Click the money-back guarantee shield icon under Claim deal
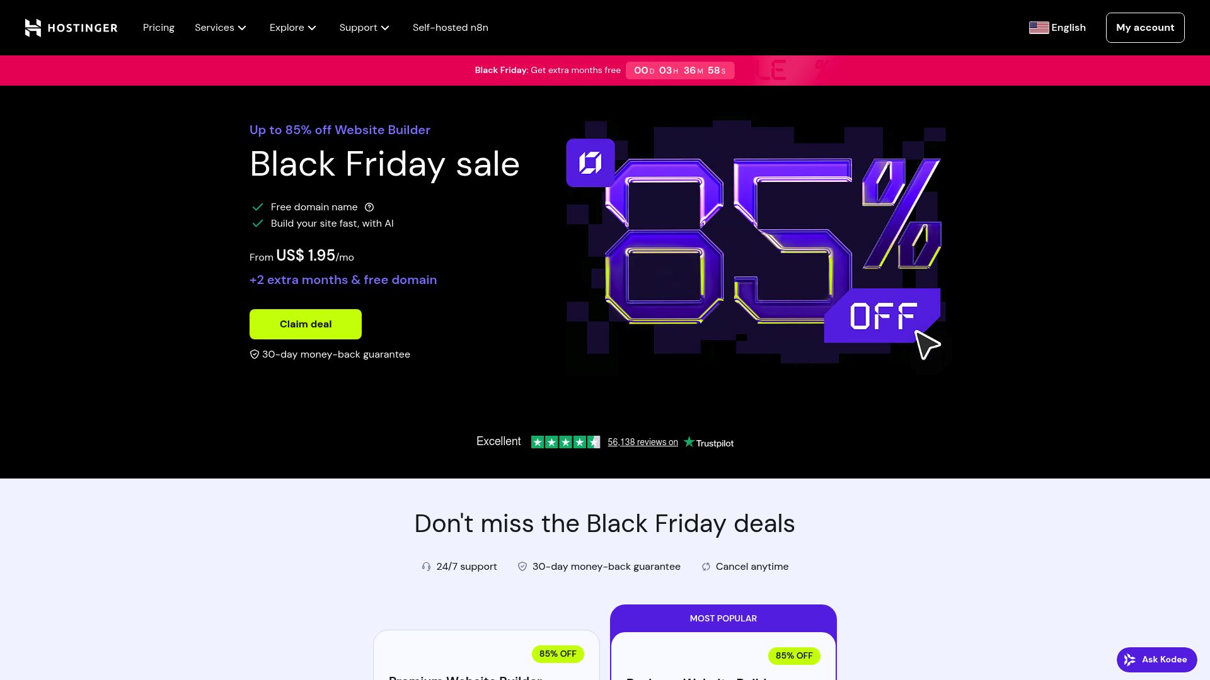Image resolution: width=1210 pixels, height=680 pixels. click(x=255, y=354)
